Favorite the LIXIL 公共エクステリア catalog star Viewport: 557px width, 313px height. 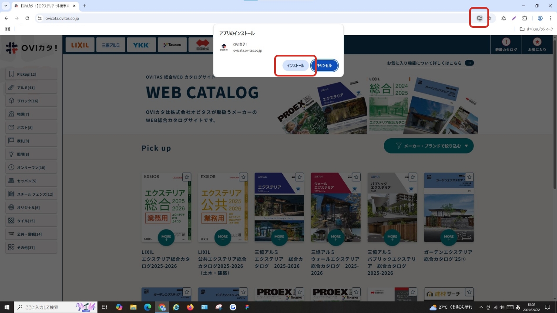click(x=243, y=177)
